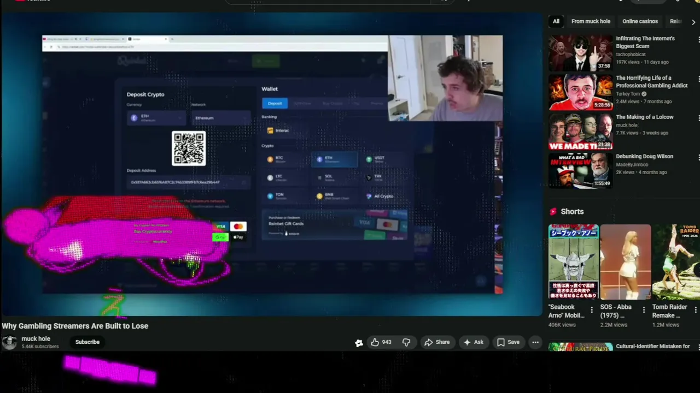This screenshot has width=700, height=393.
Task: Click the Tomb Raider Remake short title
Action: [670, 311]
